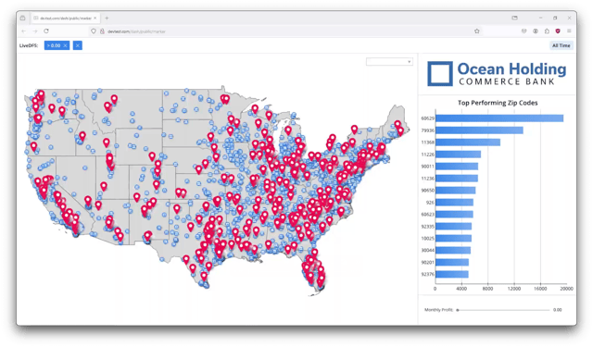Open the extensions puzzle icon
This screenshot has width=593, height=347.
pyautogui.click(x=547, y=31)
